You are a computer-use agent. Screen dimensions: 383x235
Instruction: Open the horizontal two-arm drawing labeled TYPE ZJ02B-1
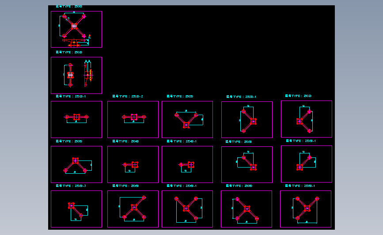[x=76, y=119]
